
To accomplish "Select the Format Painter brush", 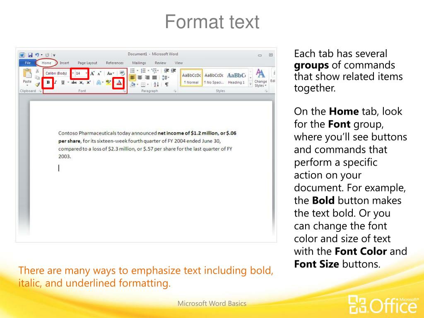I will click(x=37, y=84).
